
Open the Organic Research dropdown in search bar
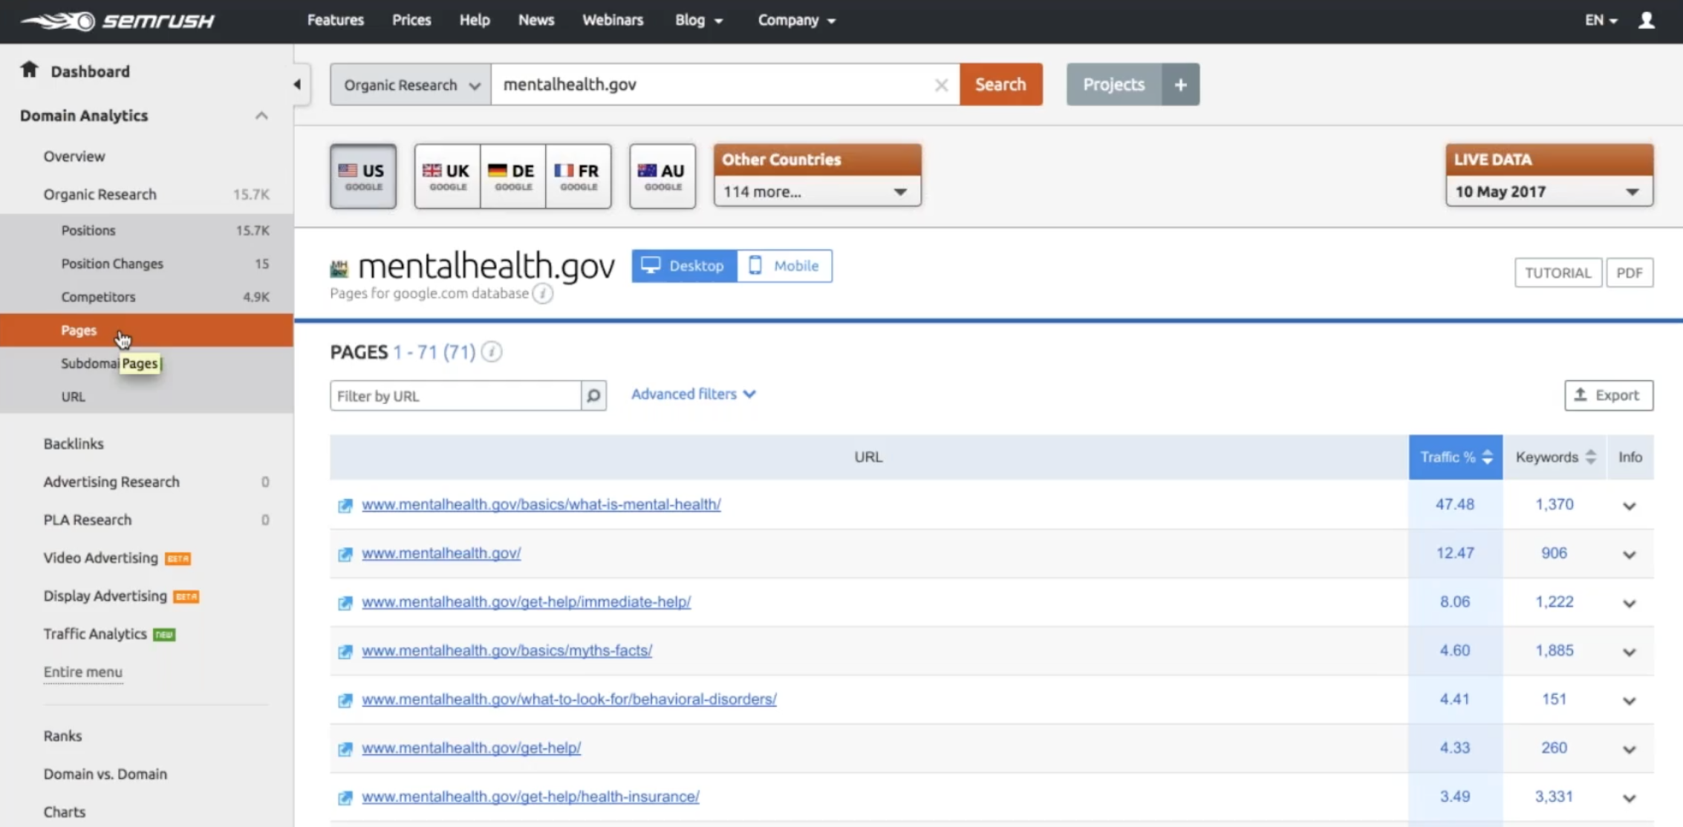pyautogui.click(x=411, y=85)
